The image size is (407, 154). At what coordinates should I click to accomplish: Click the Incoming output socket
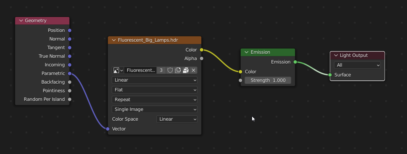point(70,65)
